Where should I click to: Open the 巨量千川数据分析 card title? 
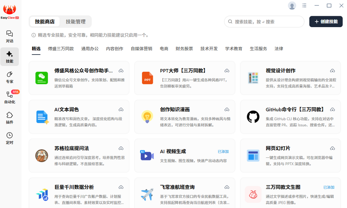(x=74, y=187)
